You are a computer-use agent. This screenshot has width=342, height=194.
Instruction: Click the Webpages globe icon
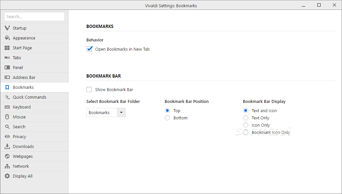tap(7, 156)
